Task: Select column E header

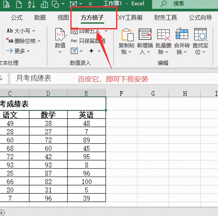Action: [x=87, y=93]
